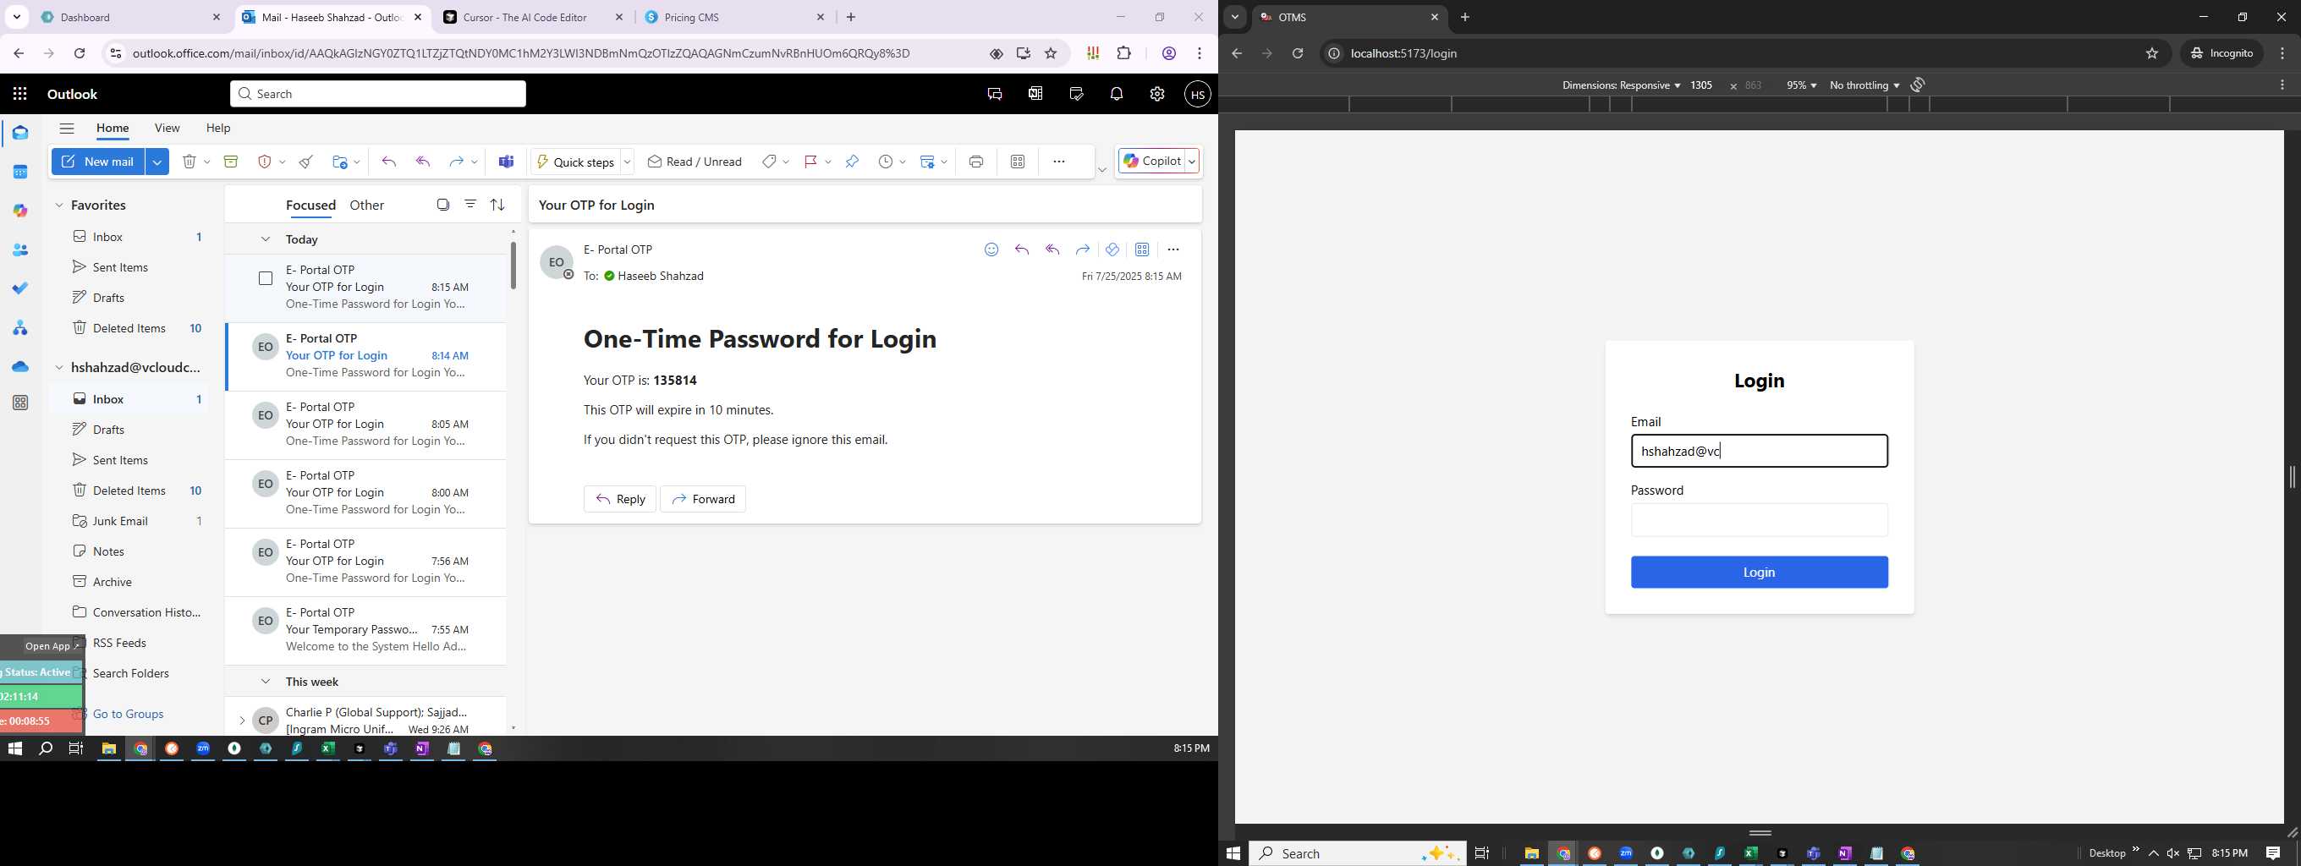
Task: Click the New mail button
Action: pyautogui.click(x=98, y=162)
